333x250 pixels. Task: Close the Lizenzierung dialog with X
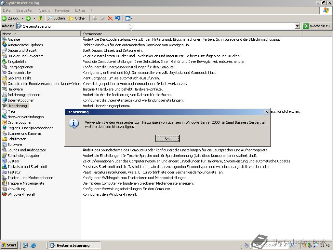pyautogui.click(x=267, y=112)
